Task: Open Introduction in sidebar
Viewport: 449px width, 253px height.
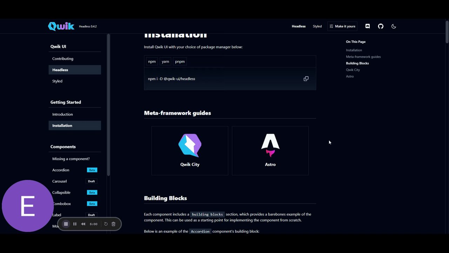Action: [75, 114]
